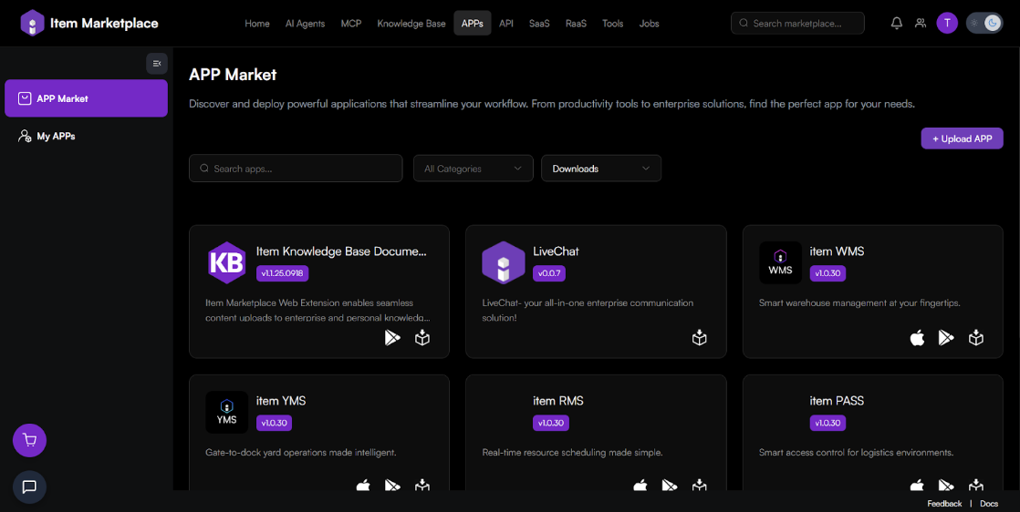This screenshot has height=512, width=1020.
Task: Open the team members icon in header
Action: coord(921,24)
